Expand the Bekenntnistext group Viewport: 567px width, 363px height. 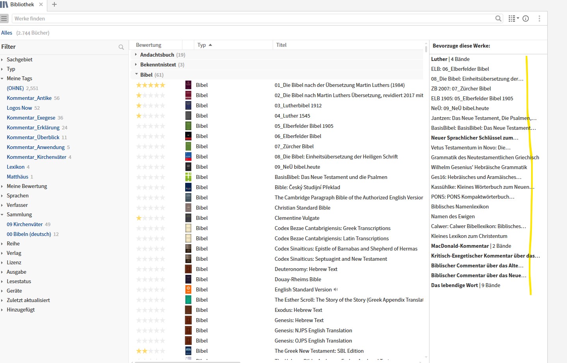pyautogui.click(x=136, y=64)
